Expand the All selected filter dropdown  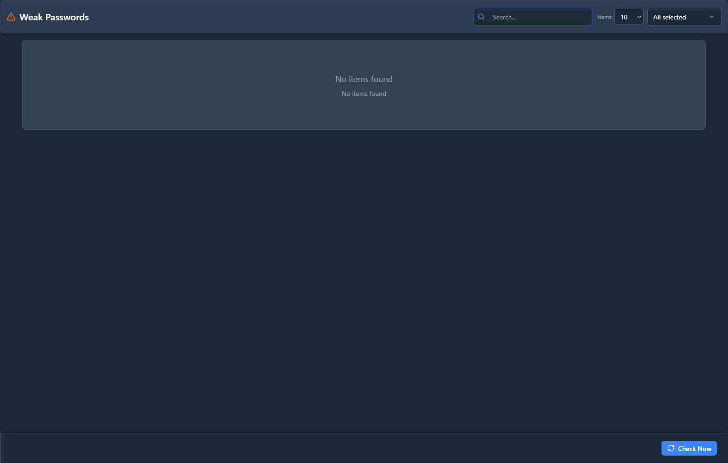[684, 17]
